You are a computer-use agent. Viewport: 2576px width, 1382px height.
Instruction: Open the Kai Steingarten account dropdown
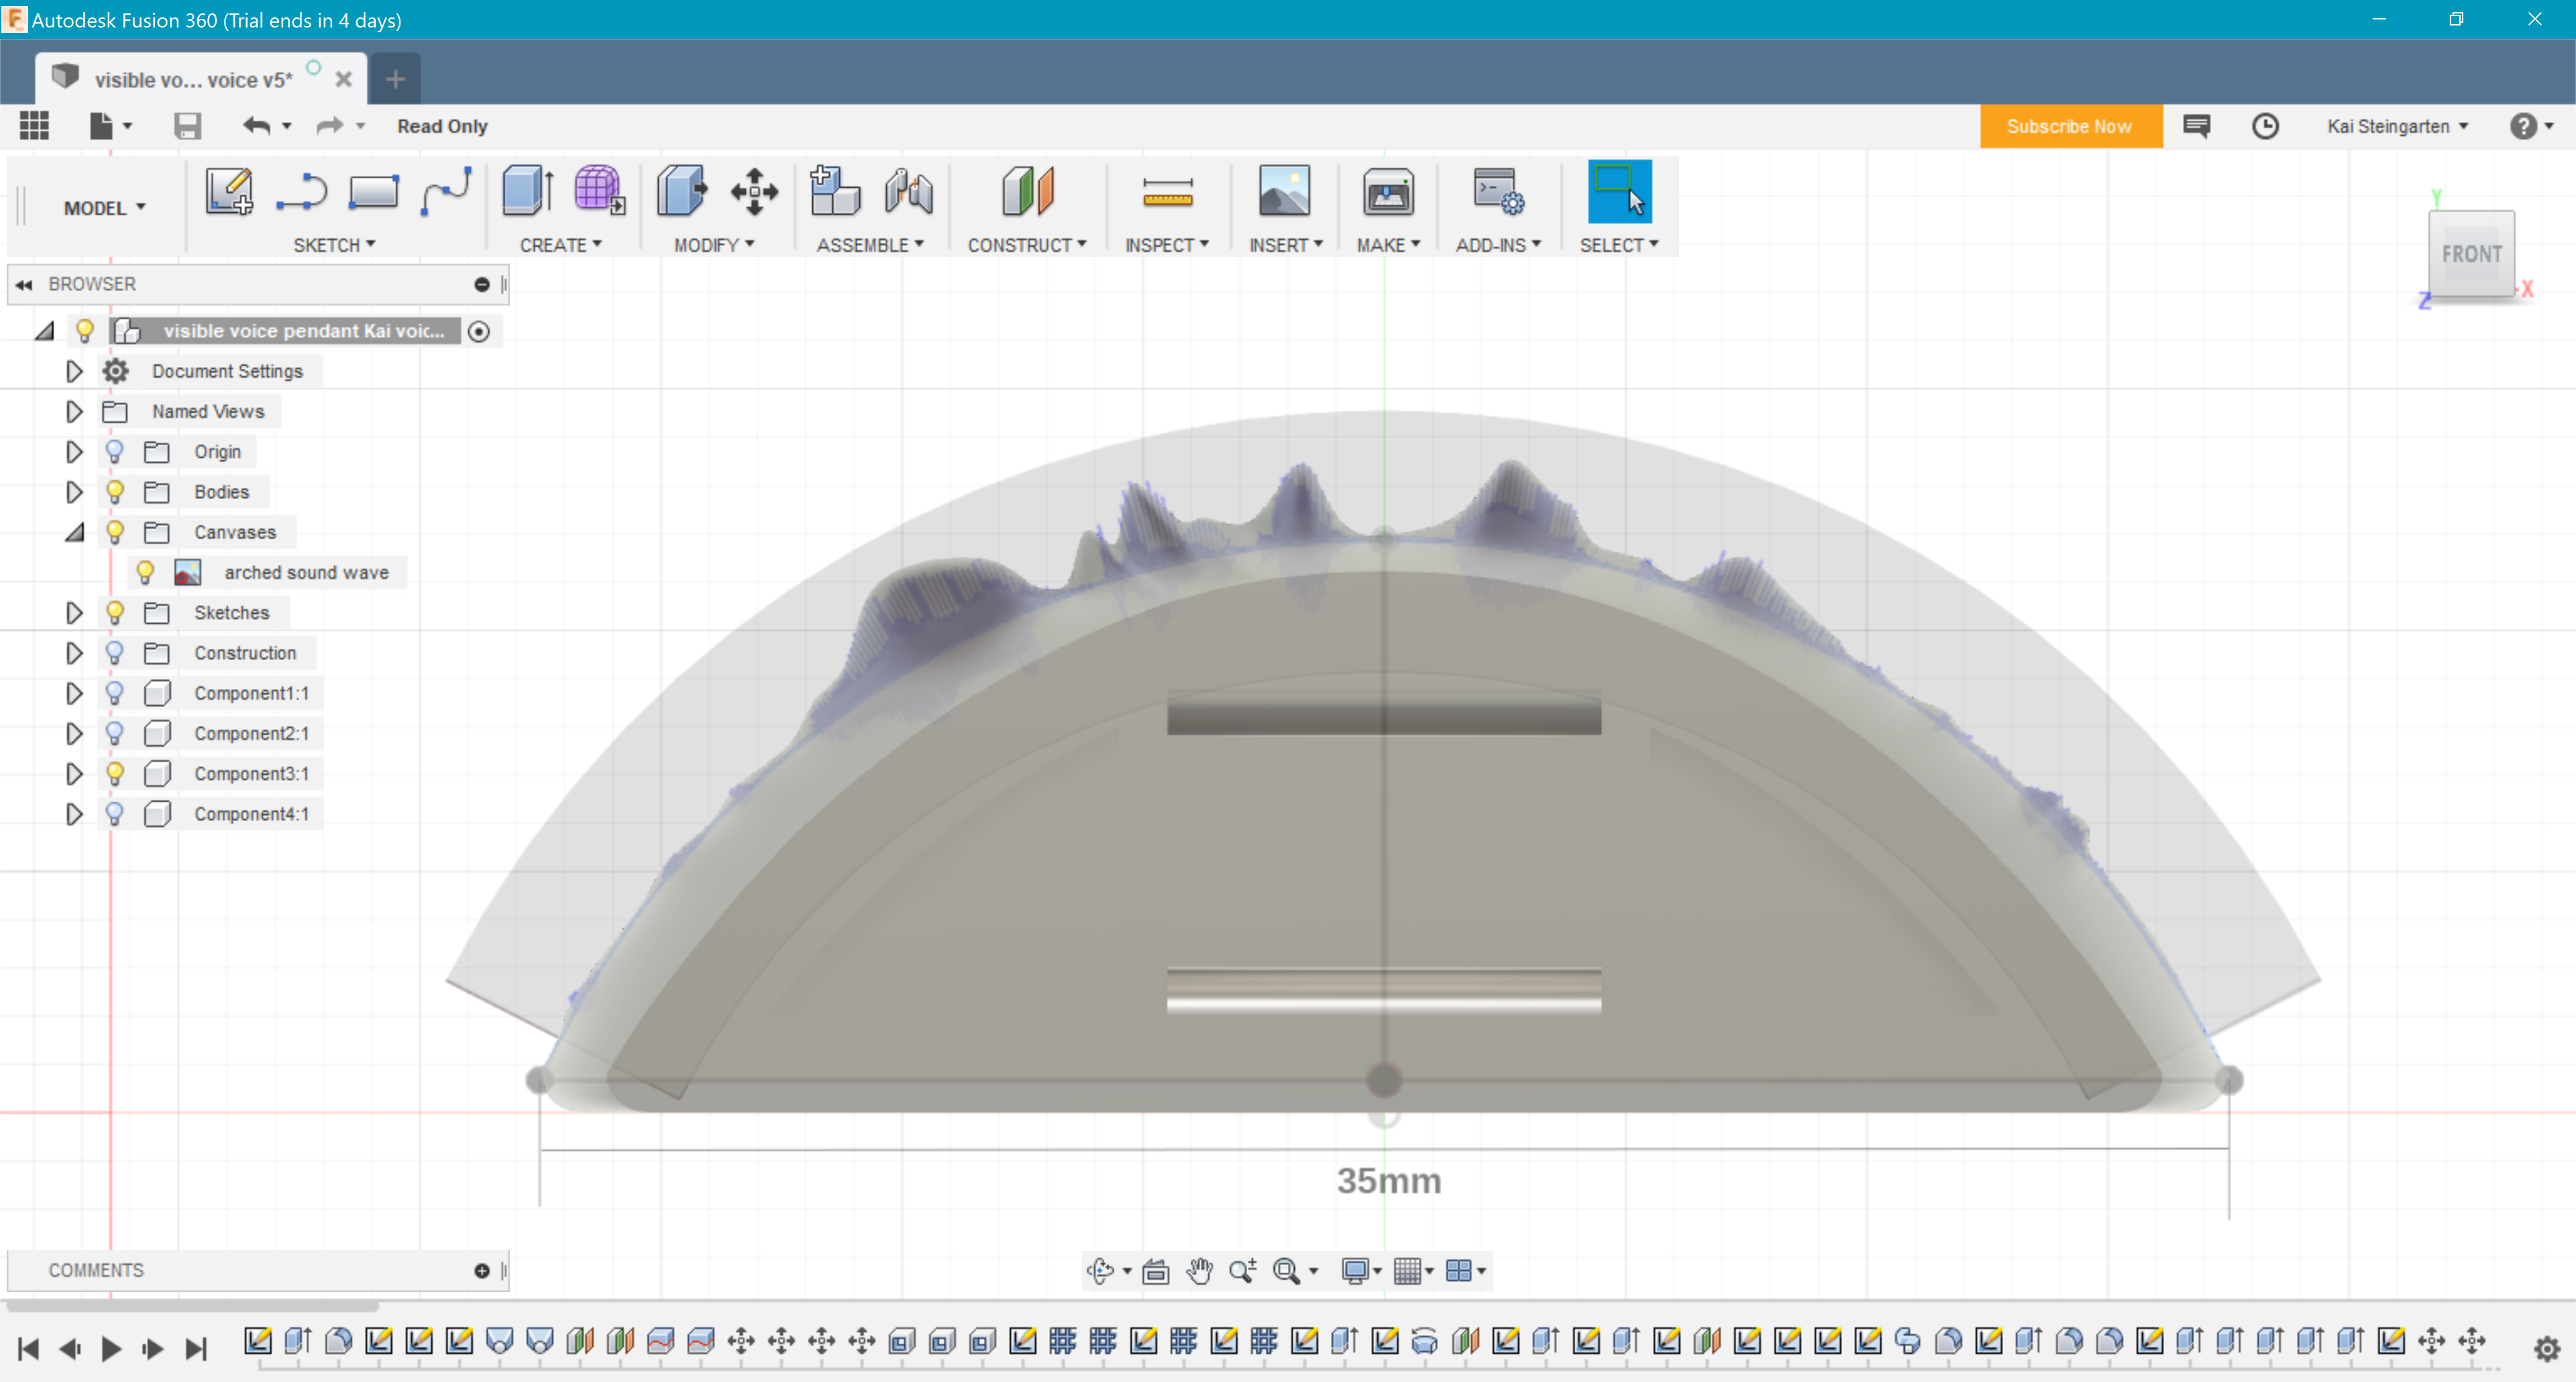(x=2397, y=126)
